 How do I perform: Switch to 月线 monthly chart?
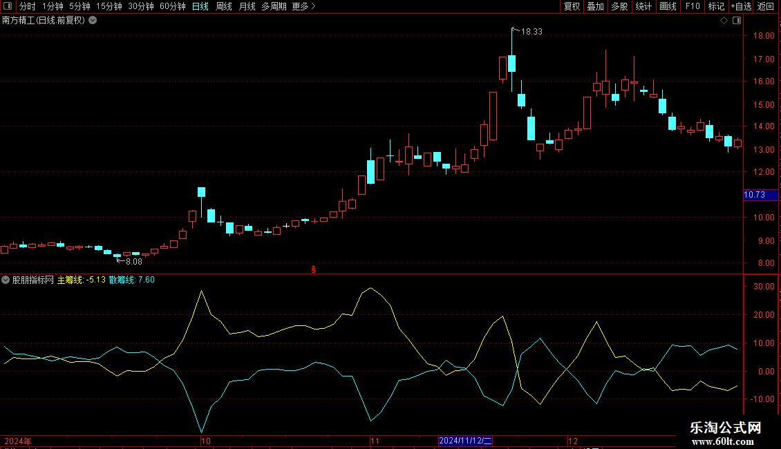coord(247,6)
